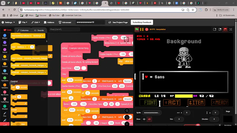Select the Variables block category
This screenshot has width=237, height=133.
5,86
